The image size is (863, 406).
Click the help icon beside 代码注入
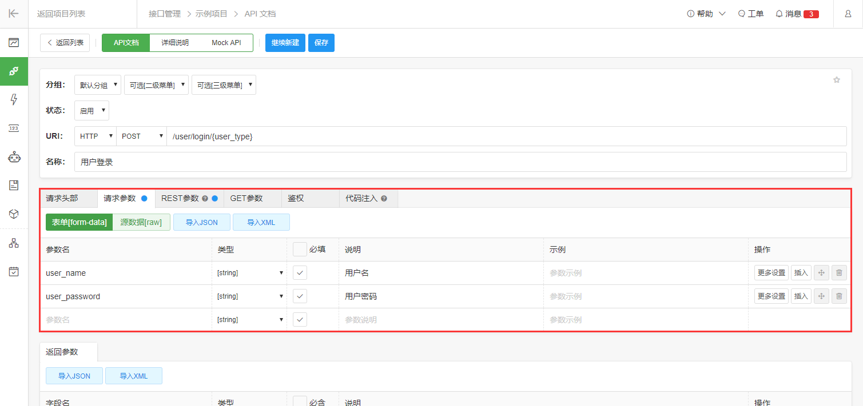pyautogui.click(x=384, y=199)
